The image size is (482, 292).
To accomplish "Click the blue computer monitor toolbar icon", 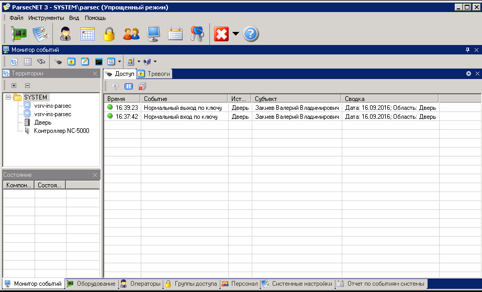I will coord(153,34).
